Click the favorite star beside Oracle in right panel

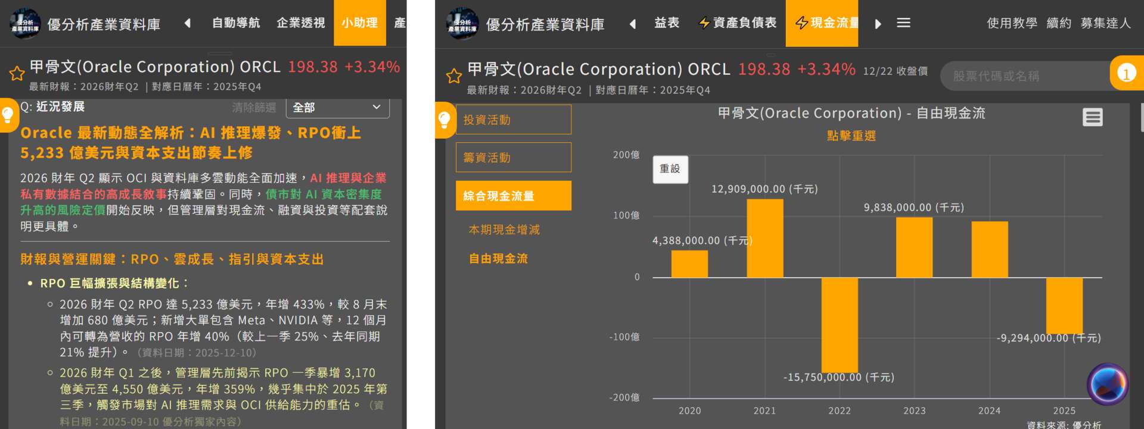454,76
